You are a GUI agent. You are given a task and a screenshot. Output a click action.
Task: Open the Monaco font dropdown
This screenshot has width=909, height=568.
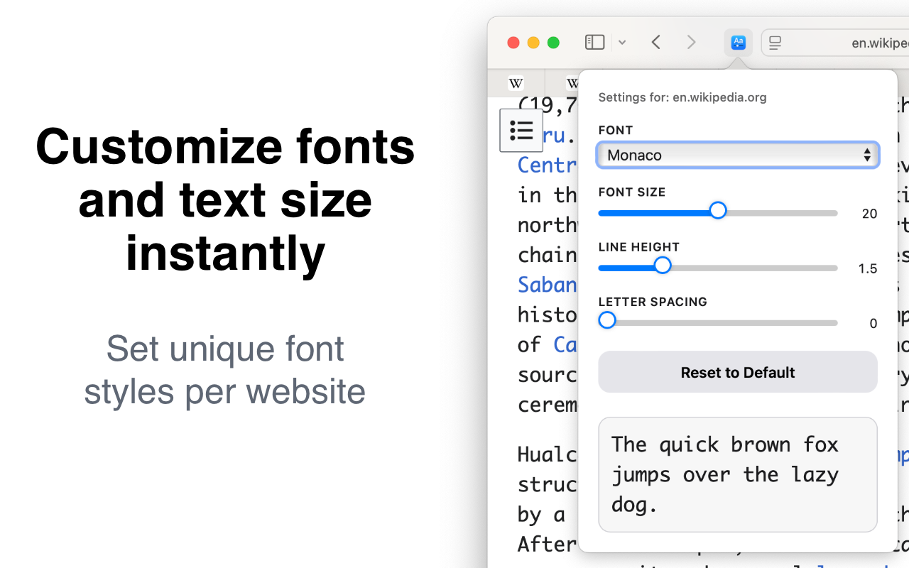click(x=738, y=155)
